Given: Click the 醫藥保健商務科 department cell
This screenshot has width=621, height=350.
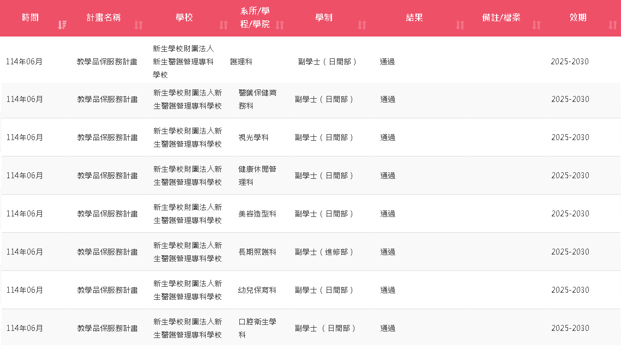Looking at the screenshot, I should click(x=257, y=99).
